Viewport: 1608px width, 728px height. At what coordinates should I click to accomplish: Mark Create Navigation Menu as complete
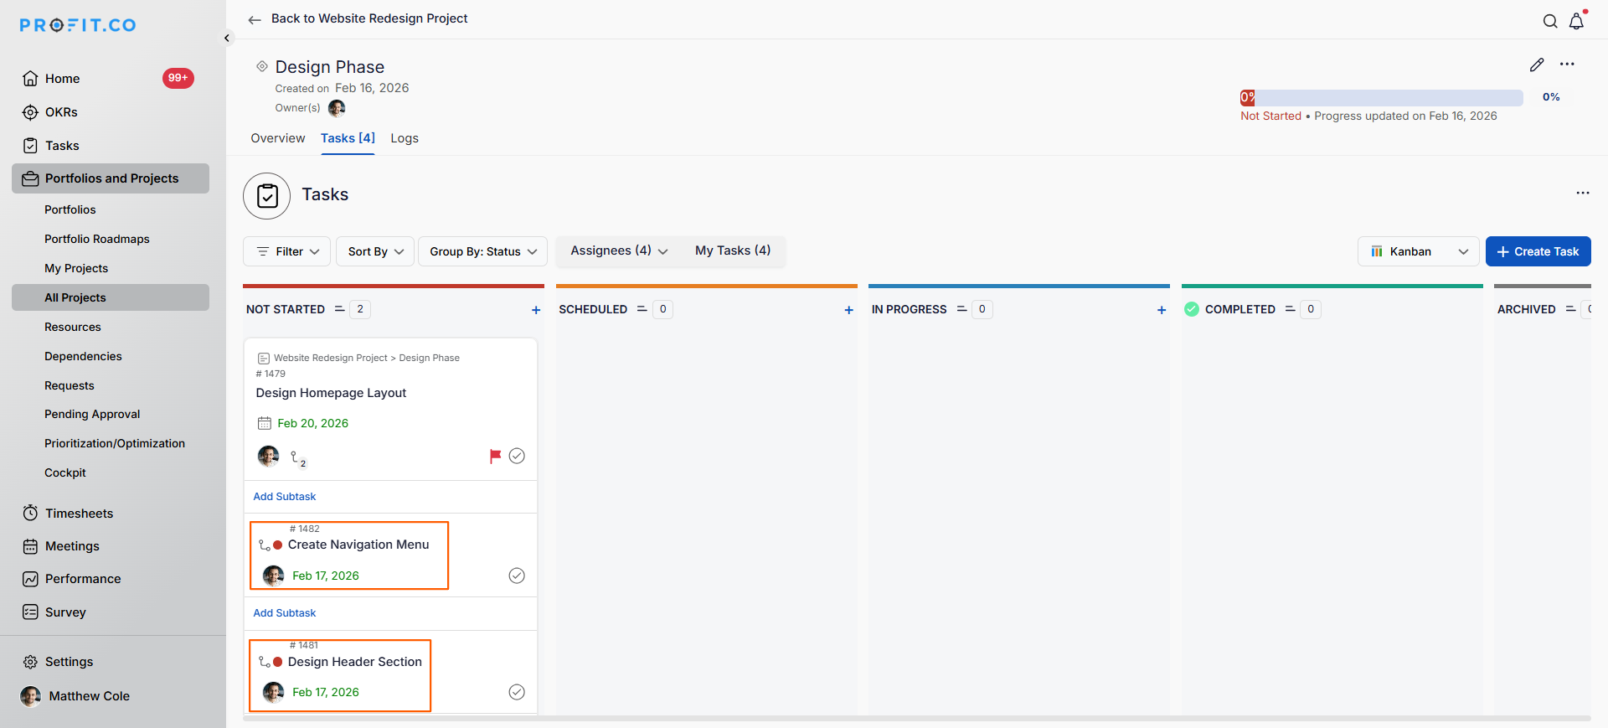tap(517, 576)
